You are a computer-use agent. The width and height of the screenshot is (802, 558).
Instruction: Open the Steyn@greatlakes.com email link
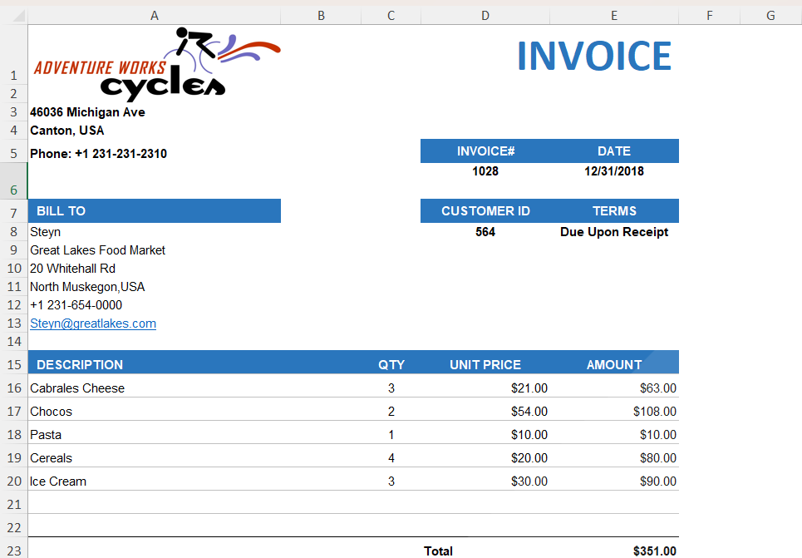(x=93, y=323)
